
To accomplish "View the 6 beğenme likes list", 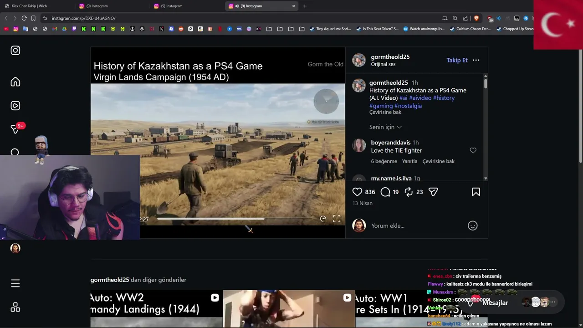I will tap(384, 161).
